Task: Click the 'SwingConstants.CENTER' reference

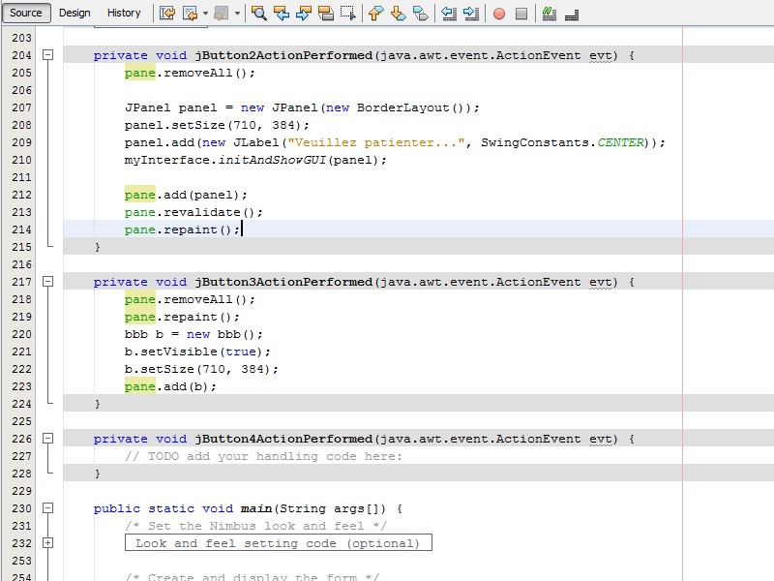Action: click(562, 142)
